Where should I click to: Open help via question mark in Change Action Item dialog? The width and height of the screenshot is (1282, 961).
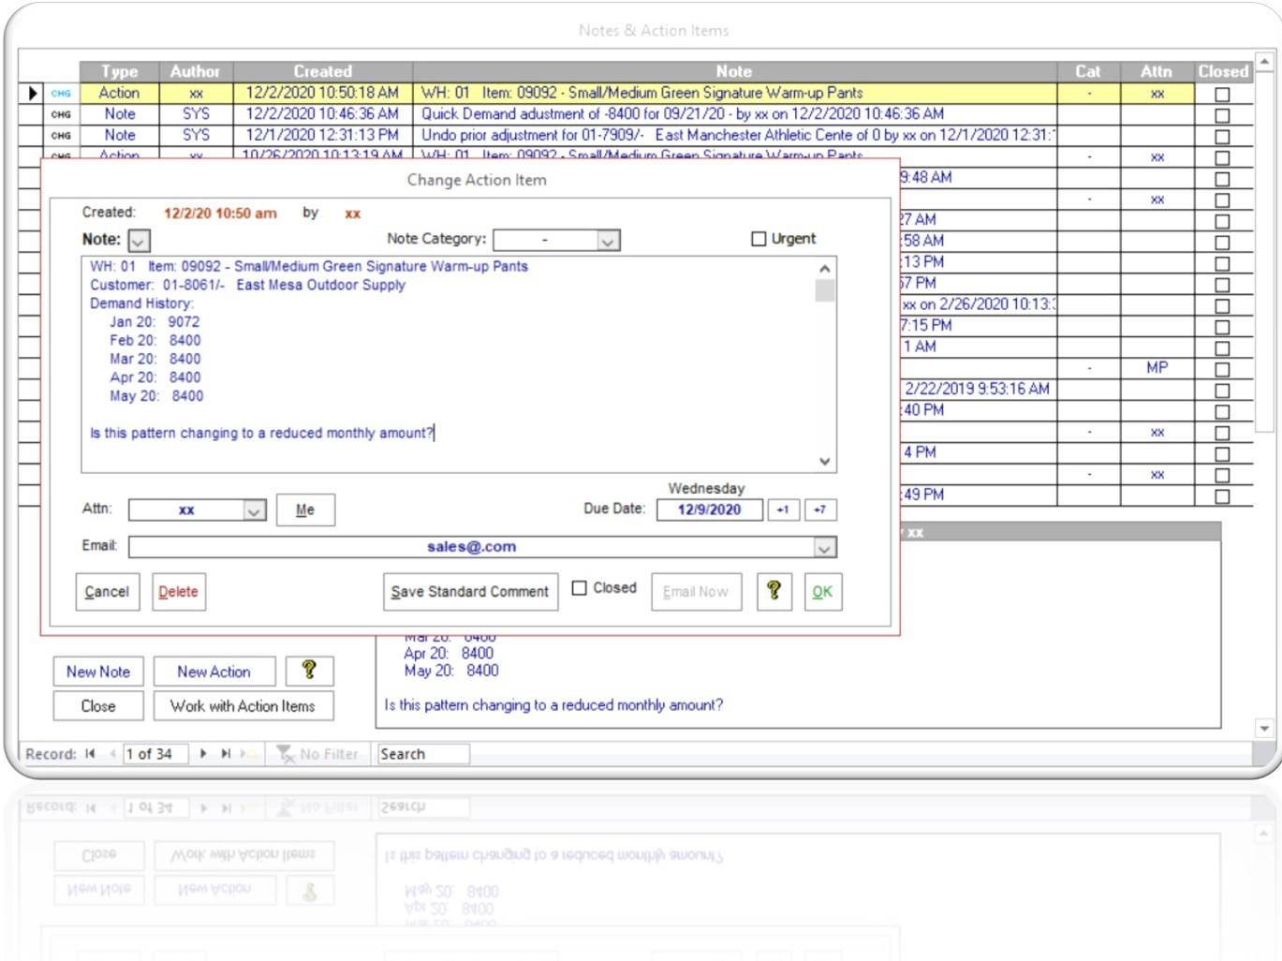(x=774, y=591)
